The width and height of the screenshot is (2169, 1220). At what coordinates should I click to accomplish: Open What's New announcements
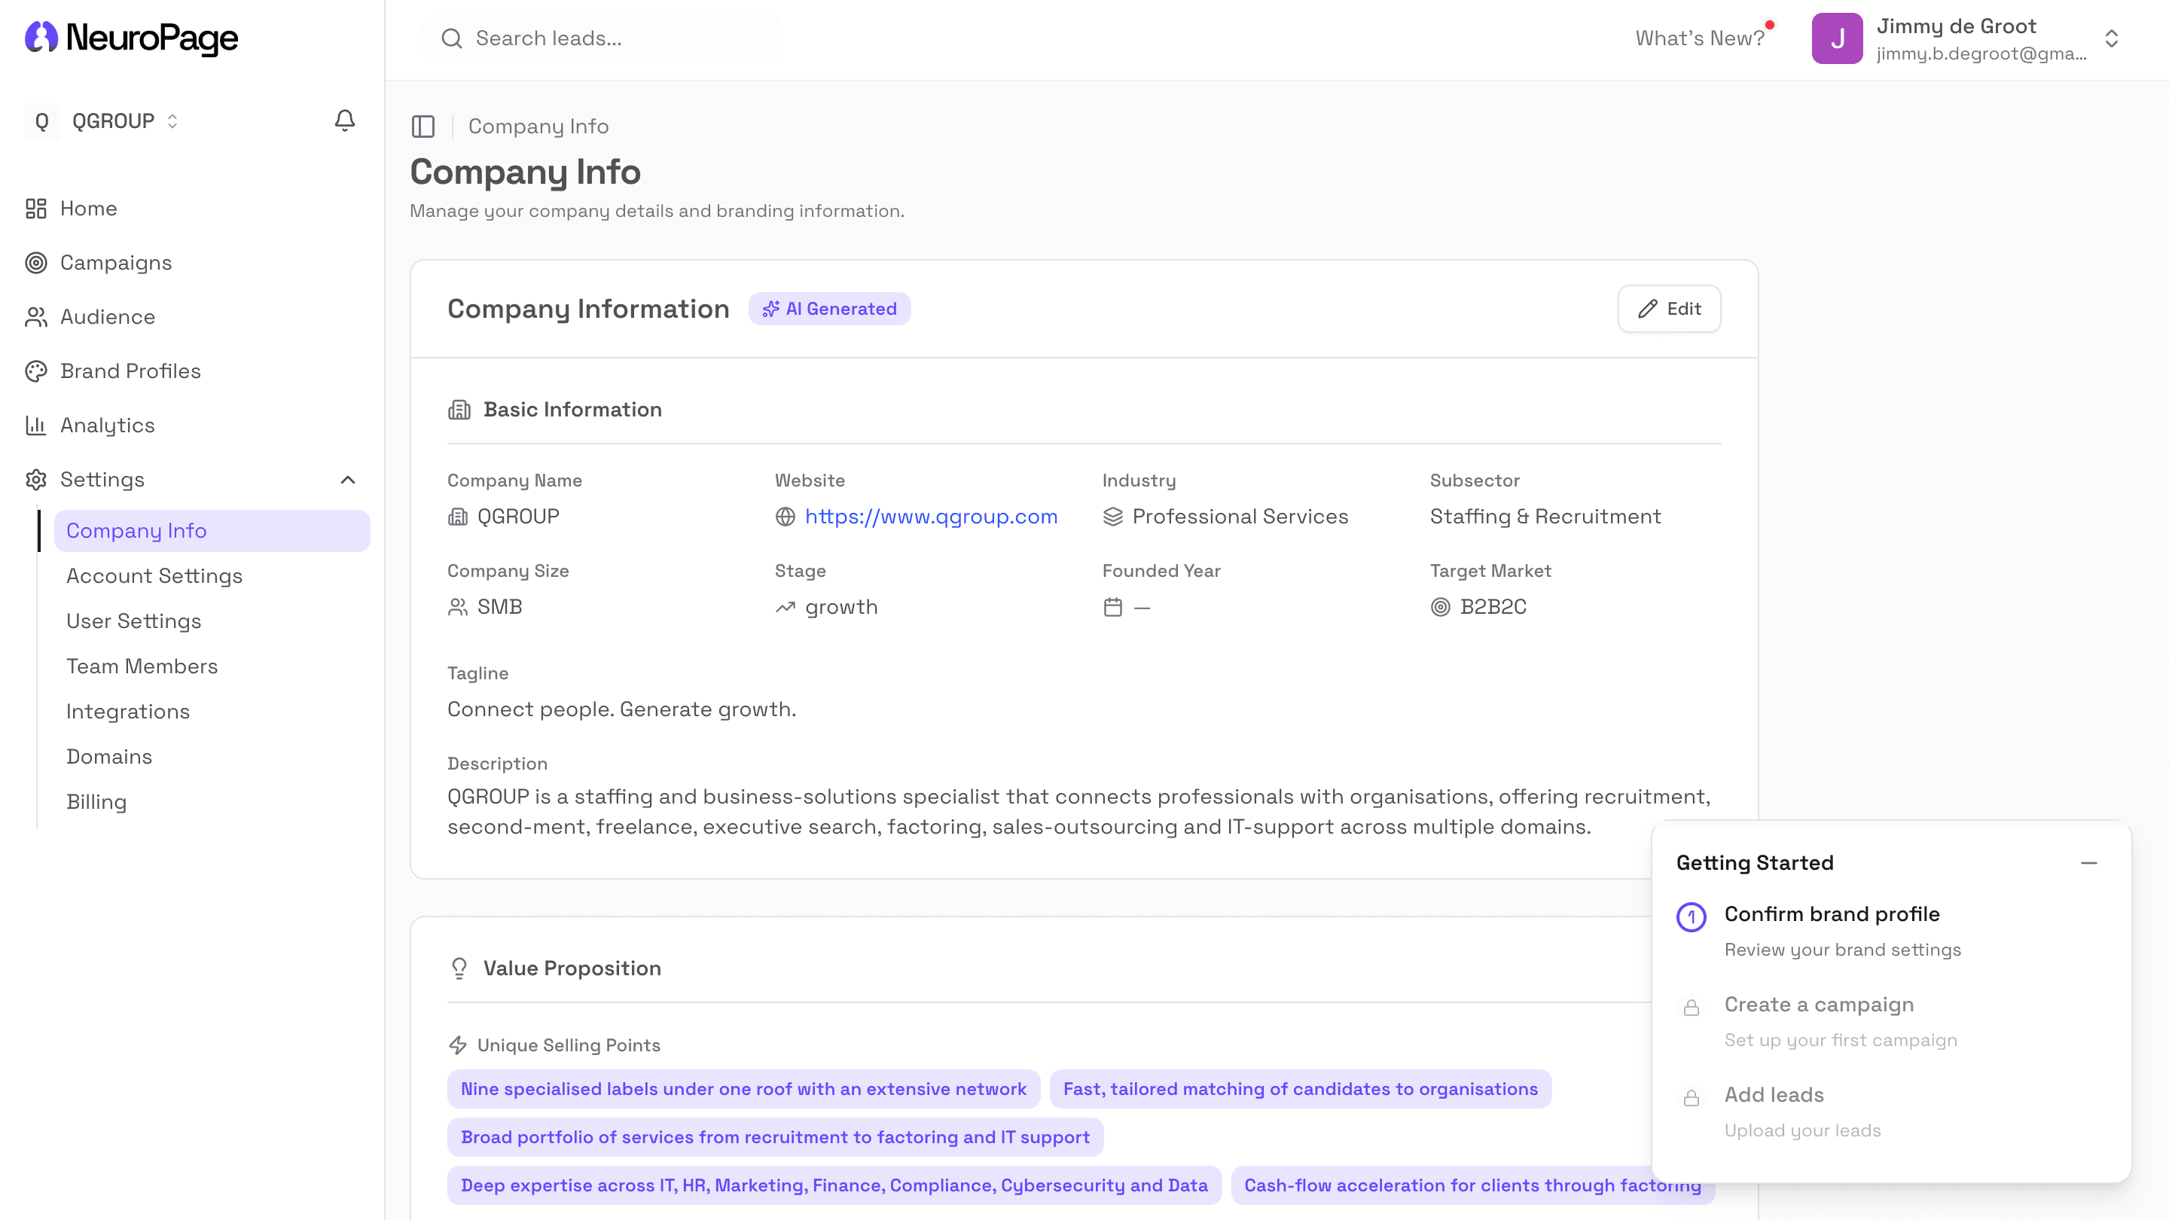coord(1701,38)
